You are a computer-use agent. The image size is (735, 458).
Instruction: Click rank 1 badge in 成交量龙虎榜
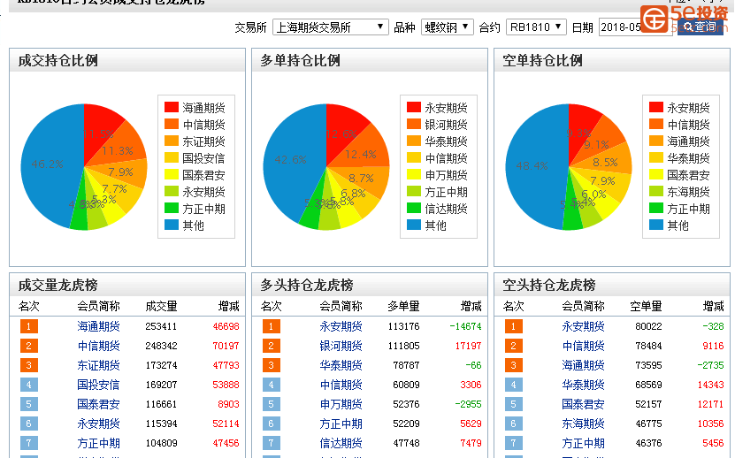[x=28, y=326]
